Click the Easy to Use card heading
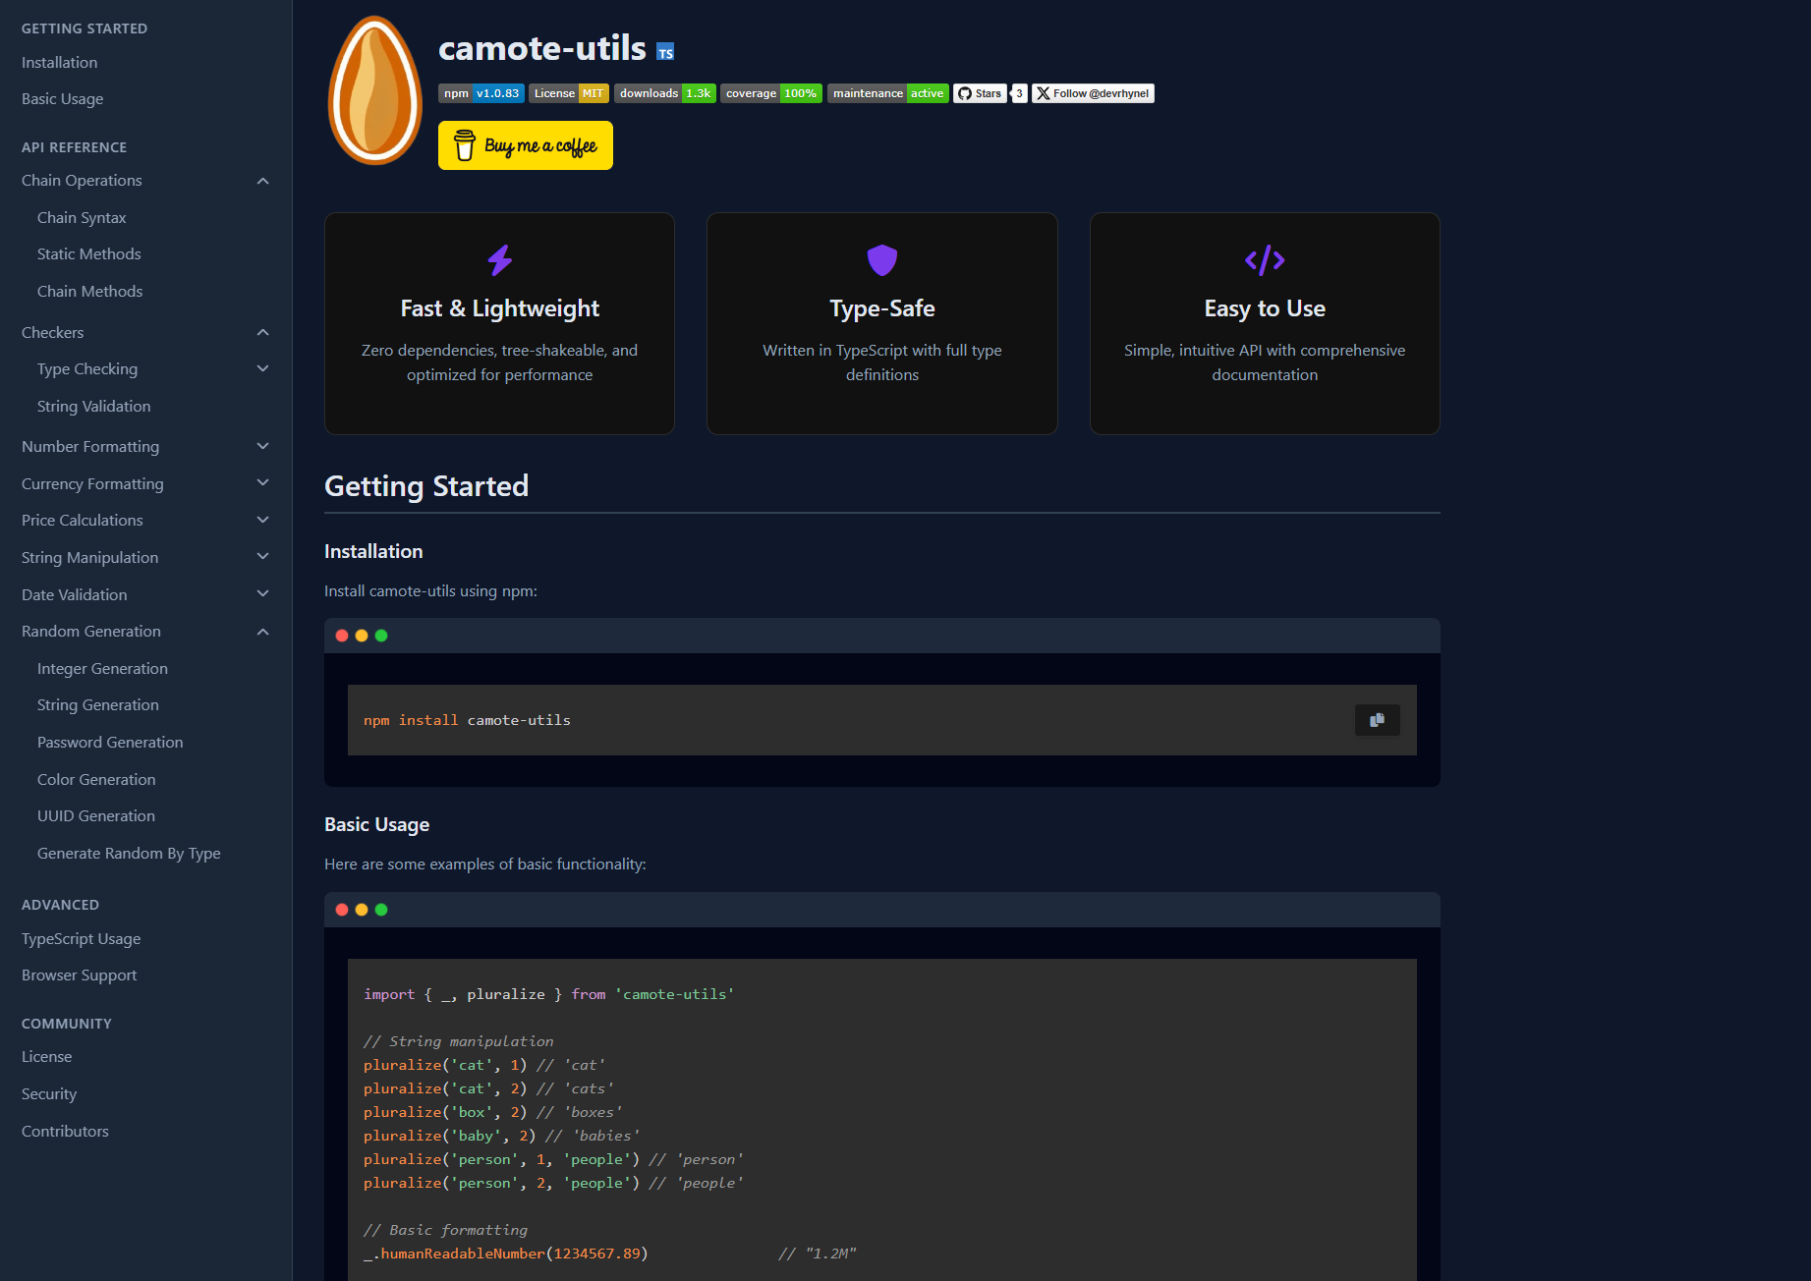 [x=1265, y=308]
